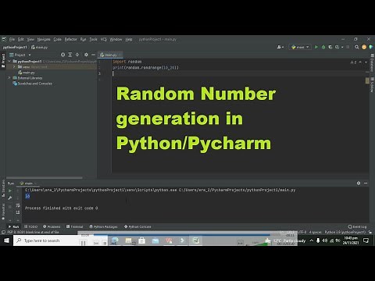Screen dimensions: 375x281
Task: Go to previous highlighted error arrow
Action: pos(360,62)
